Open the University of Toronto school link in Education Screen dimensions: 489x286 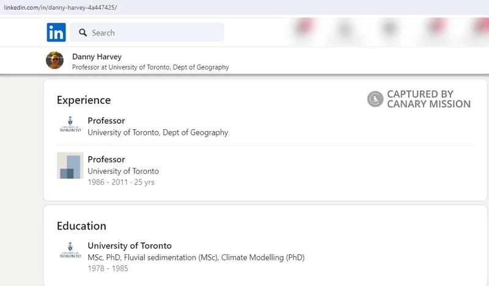click(130, 246)
